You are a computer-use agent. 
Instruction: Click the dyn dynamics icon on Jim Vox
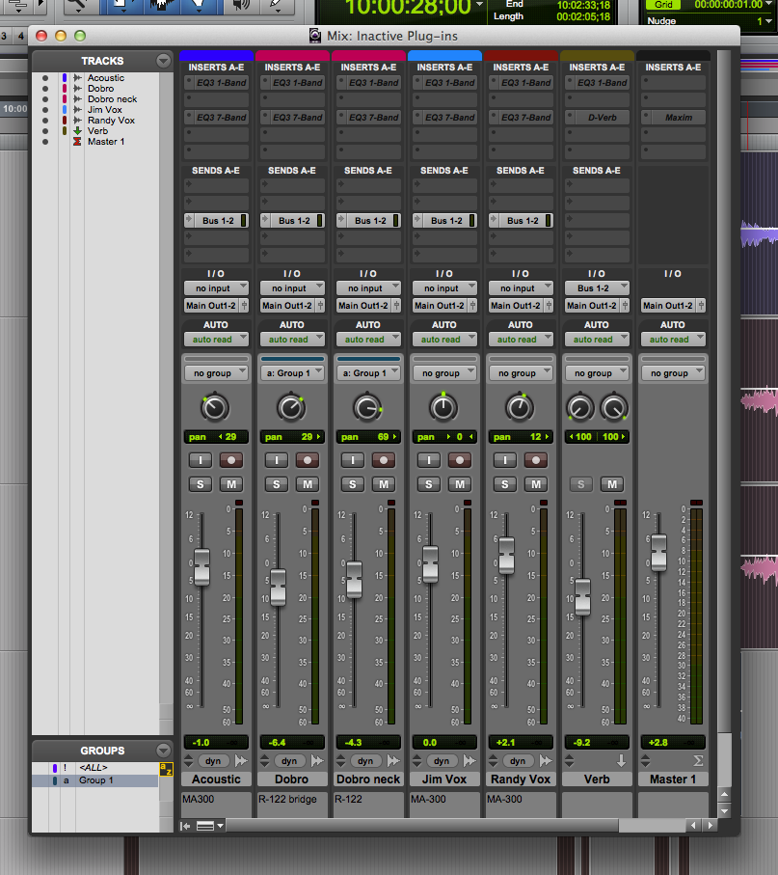pyautogui.click(x=442, y=760)
